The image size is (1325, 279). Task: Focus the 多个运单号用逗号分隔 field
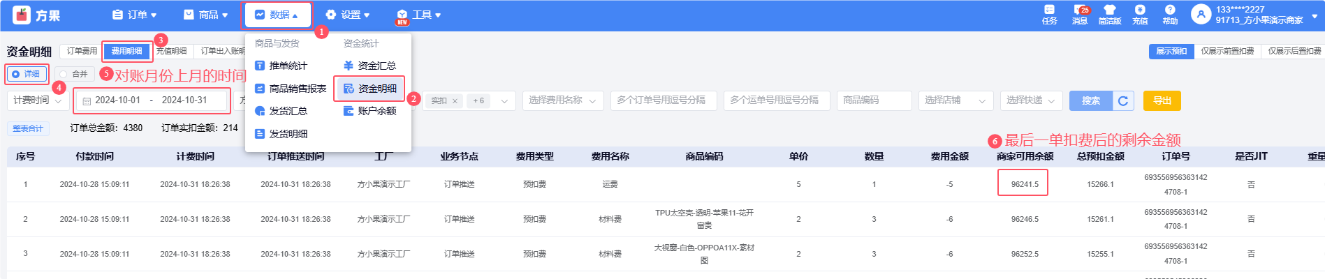pyautogui.click(x=777, y=100)
